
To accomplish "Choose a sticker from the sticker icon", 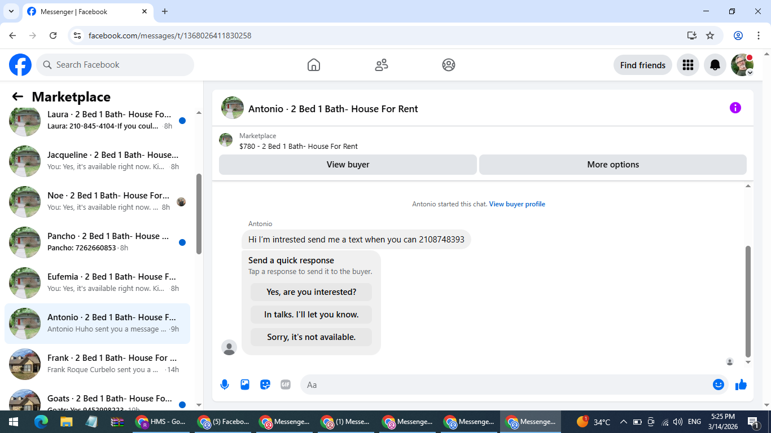I will [x=265, y=385].
